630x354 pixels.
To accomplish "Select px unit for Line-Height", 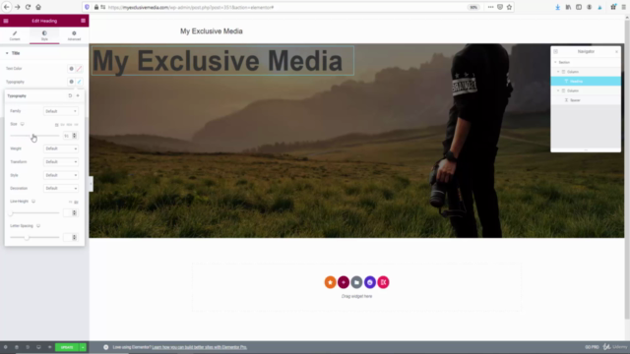I will [x=70, y=202].
